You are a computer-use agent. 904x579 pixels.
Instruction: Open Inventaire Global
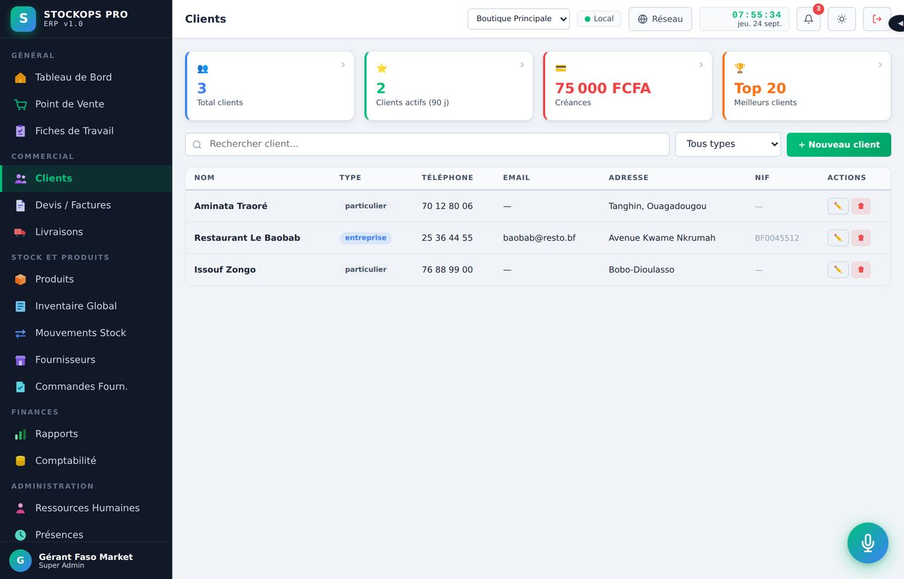tap(85, 306)
